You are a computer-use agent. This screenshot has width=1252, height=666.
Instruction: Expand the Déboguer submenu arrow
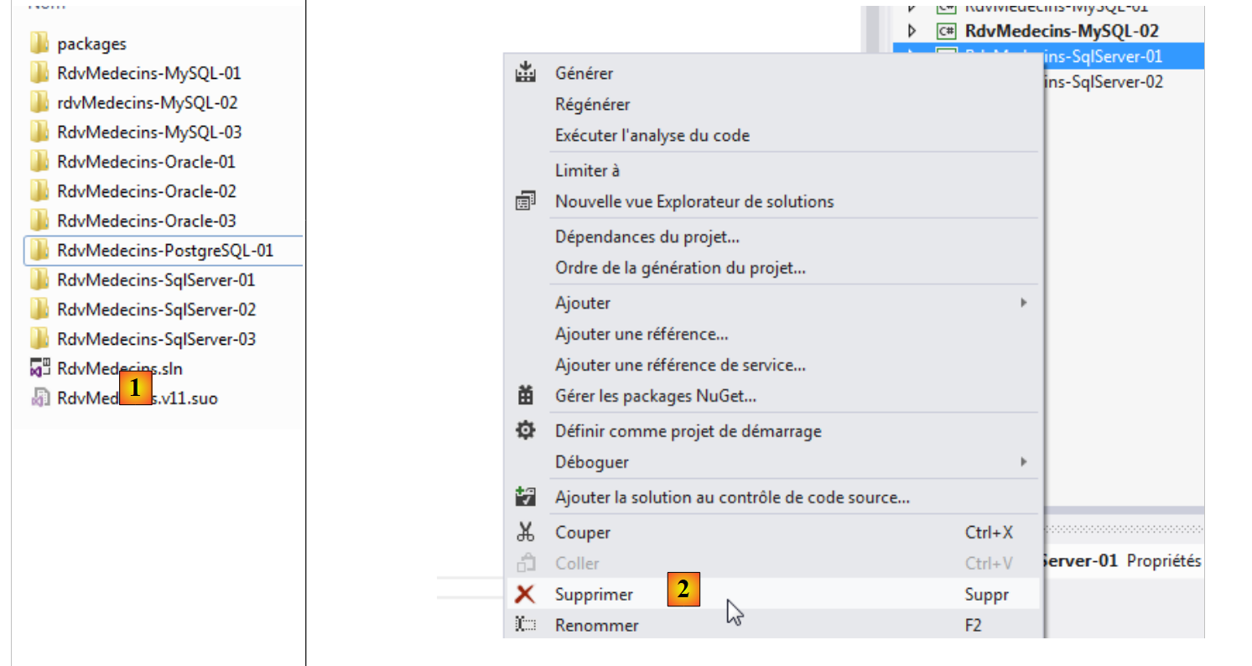[x=1023, y=461]
